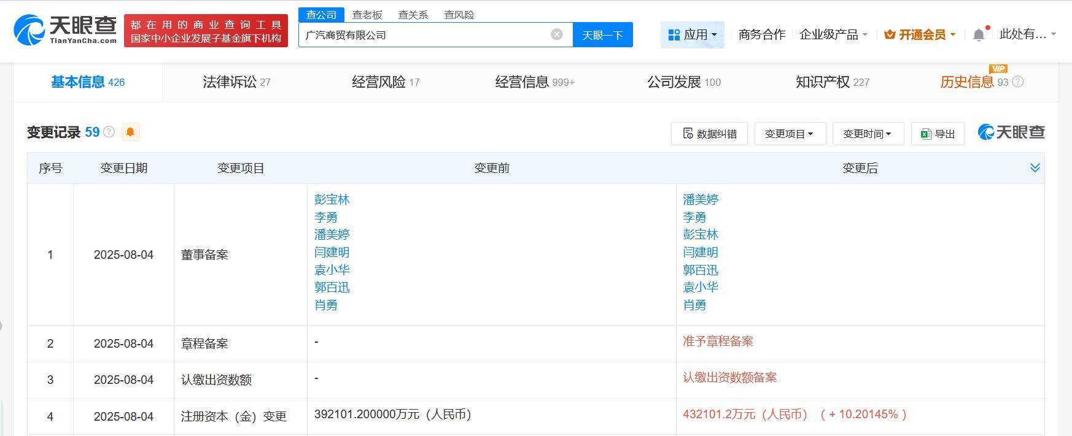The image size is (1072, 436).
Task: Open 袁小华 link in 变更前 column
Action: click(332, 270)
